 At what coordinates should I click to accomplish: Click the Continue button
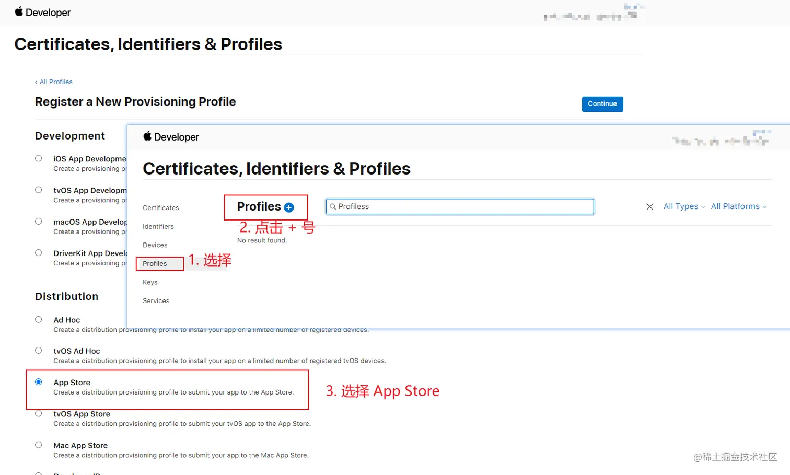(602, 104)
